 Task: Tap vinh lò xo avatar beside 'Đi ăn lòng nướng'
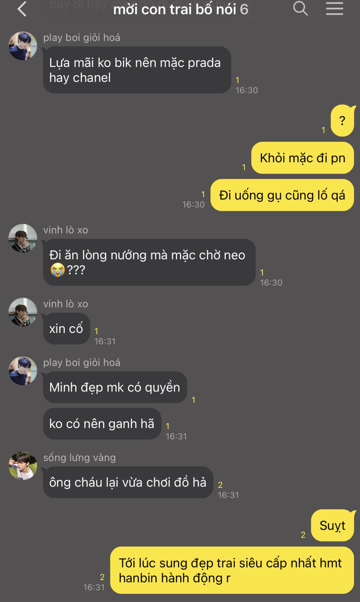(x=23, y=238)
